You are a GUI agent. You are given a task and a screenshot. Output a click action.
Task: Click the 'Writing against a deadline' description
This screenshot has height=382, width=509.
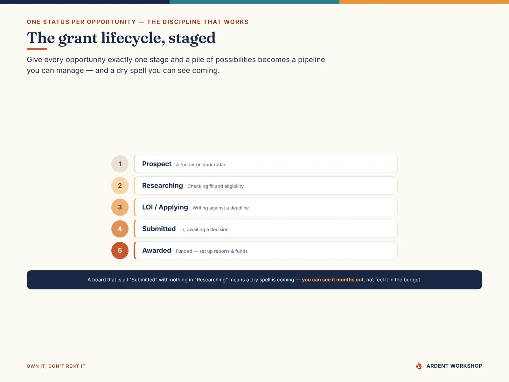pyautogui.click(x=221, y=208)
